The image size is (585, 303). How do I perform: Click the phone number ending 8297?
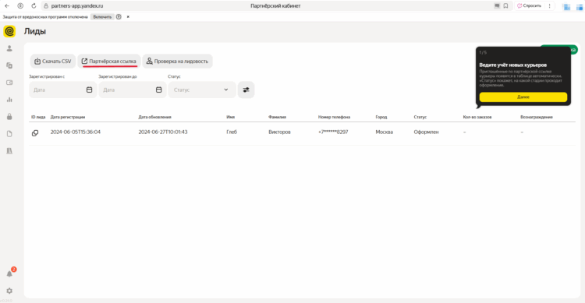333,132
